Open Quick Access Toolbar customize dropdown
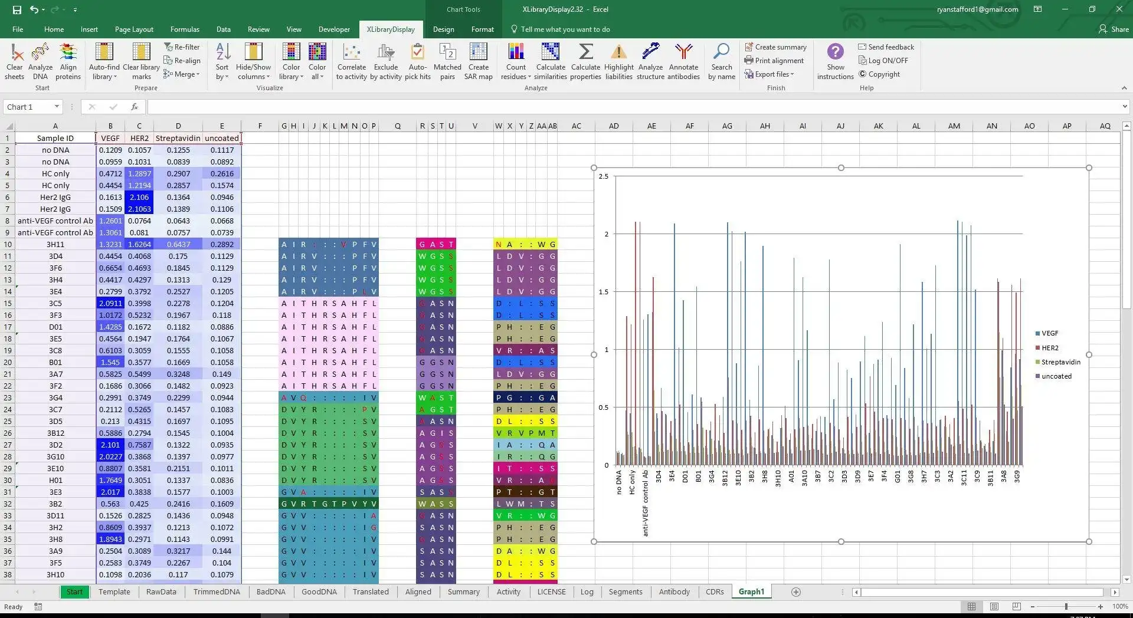The height and width of the screenshot is (618, 1133). pyautogui.click(x=75, y=9)
